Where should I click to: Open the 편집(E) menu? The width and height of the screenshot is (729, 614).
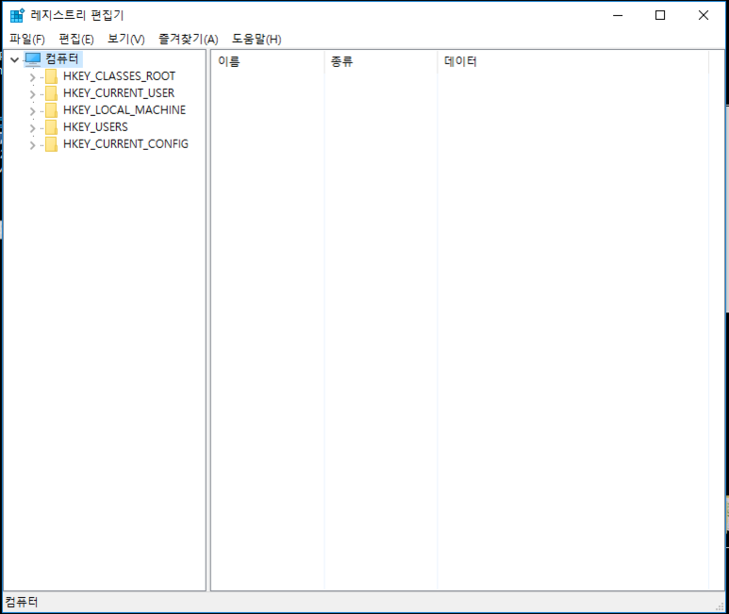(x=76, y=39)
